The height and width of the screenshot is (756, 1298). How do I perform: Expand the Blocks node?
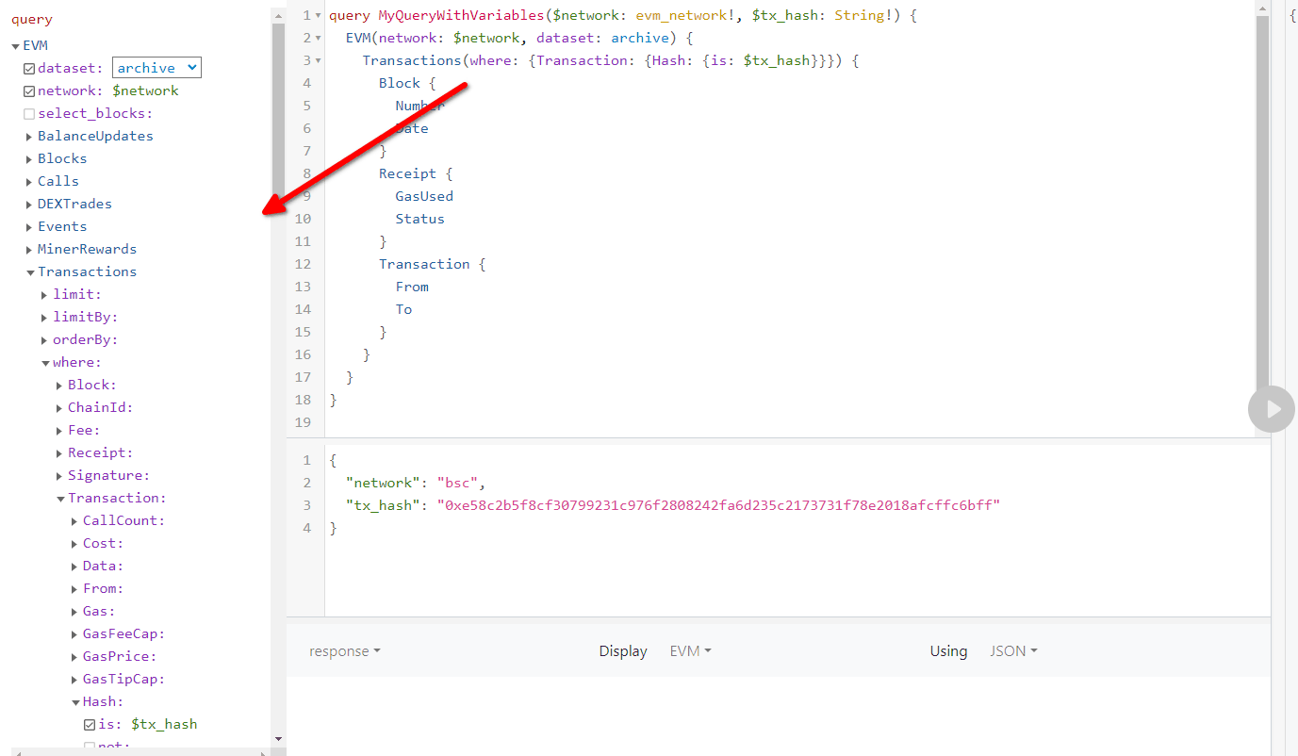tap(29, 159)
